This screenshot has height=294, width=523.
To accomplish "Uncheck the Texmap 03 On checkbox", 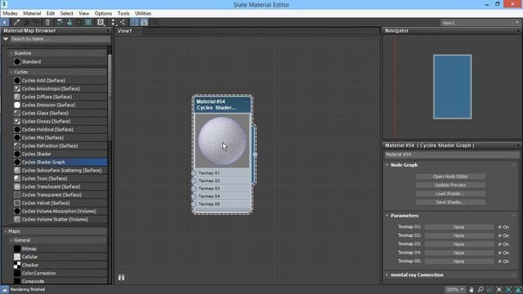I will [500, 244].
